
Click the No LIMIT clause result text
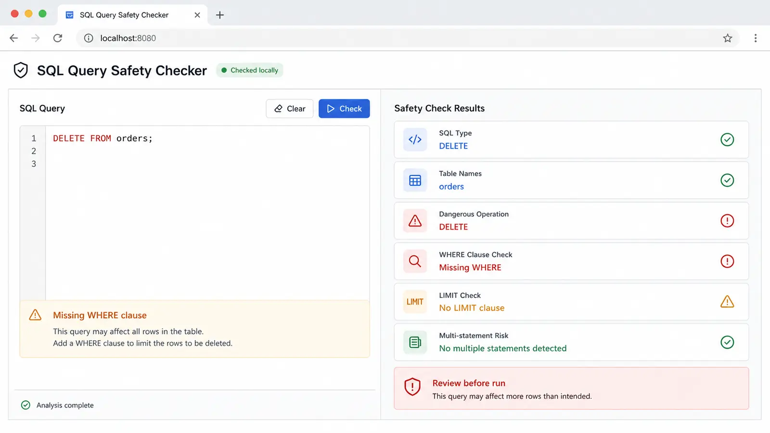pyautogui.click(x=472, y=308)
